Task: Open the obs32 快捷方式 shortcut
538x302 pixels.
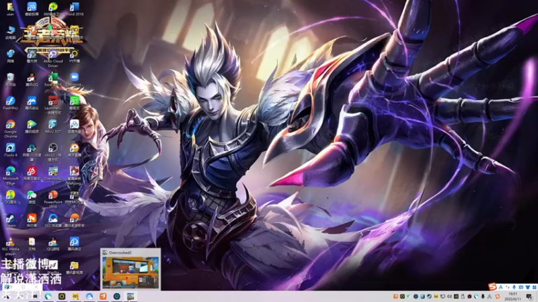Action: (53, 152)
